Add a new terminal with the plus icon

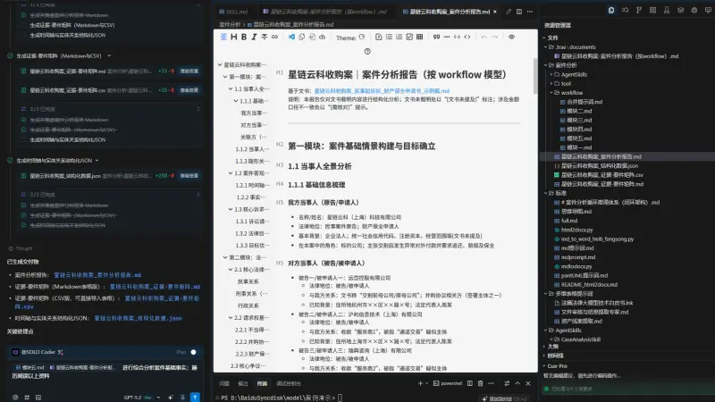click(x=420, y=383)
